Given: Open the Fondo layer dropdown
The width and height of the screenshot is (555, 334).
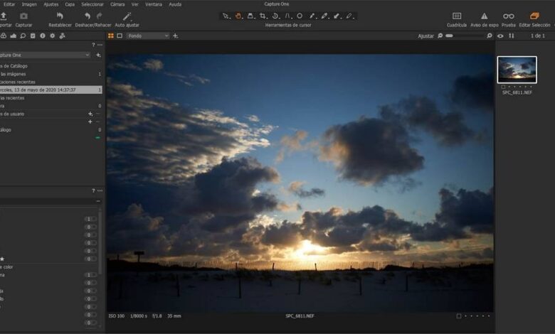Looking at the screenshot, I should point(148,36).
